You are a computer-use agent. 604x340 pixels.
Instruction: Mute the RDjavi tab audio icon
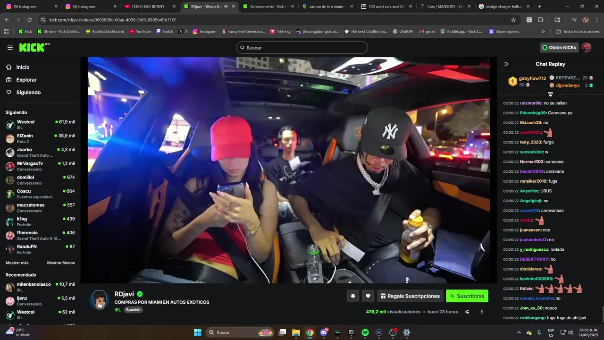226,7
